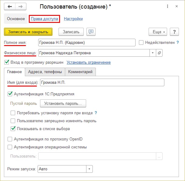The image size is (185, 181).
Task: Focus the Полное имя input field
Action: click(x=87, y=42)
